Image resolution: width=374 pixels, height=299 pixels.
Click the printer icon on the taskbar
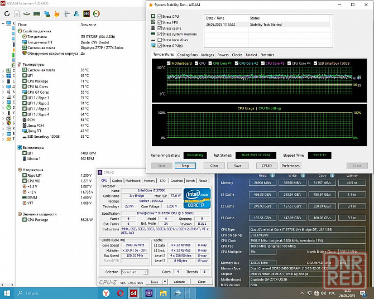(x=178, y=293)
